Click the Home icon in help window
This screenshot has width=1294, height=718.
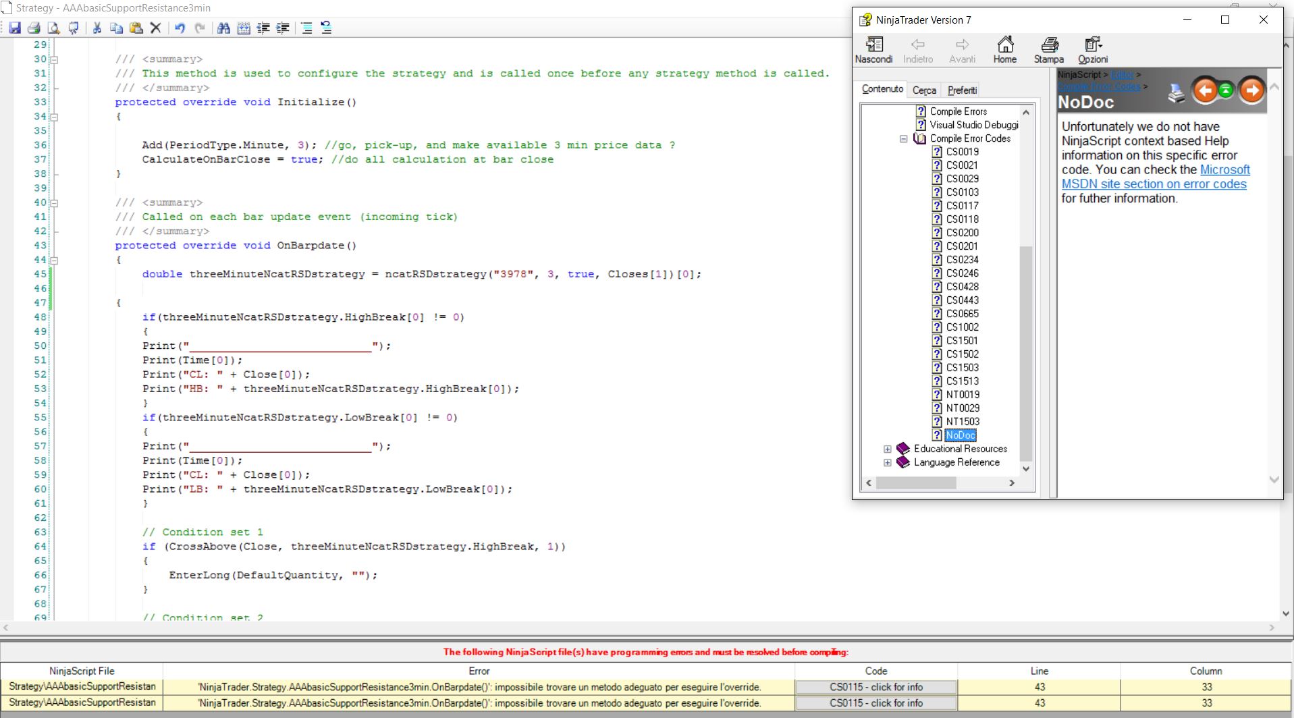[x=1004, y=50]
